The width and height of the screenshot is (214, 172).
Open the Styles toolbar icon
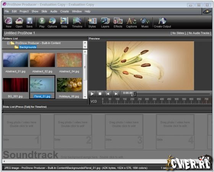pyautogui.click(x=92, y=22)
